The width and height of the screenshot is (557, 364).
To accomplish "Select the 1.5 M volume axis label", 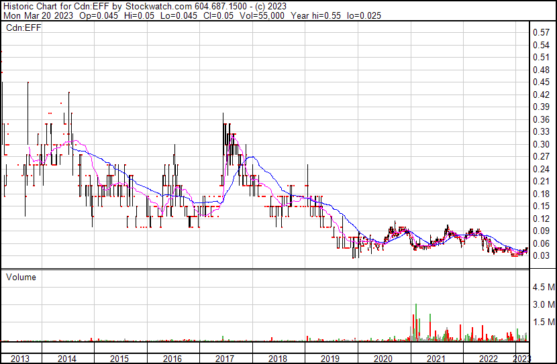I will [543, 322].
